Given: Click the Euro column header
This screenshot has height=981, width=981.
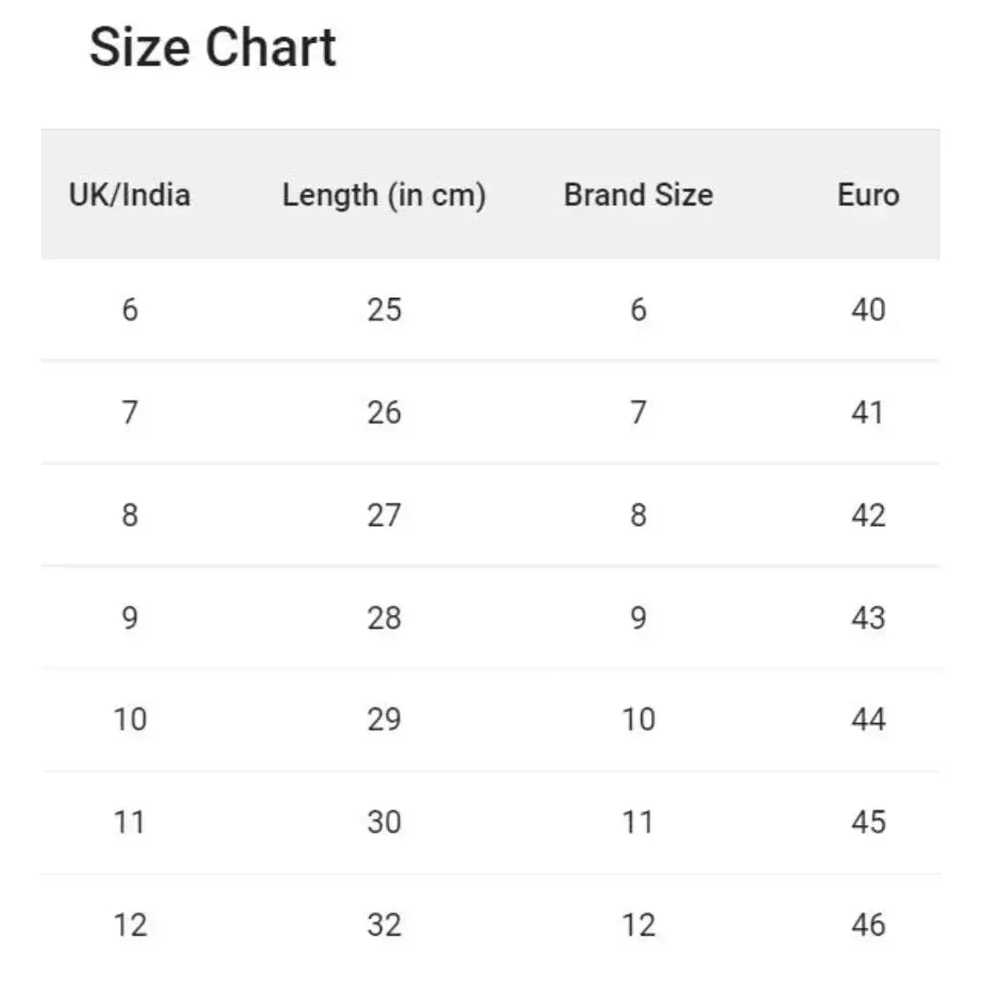Looking at the screenshot, I should (x=867, y=194).
